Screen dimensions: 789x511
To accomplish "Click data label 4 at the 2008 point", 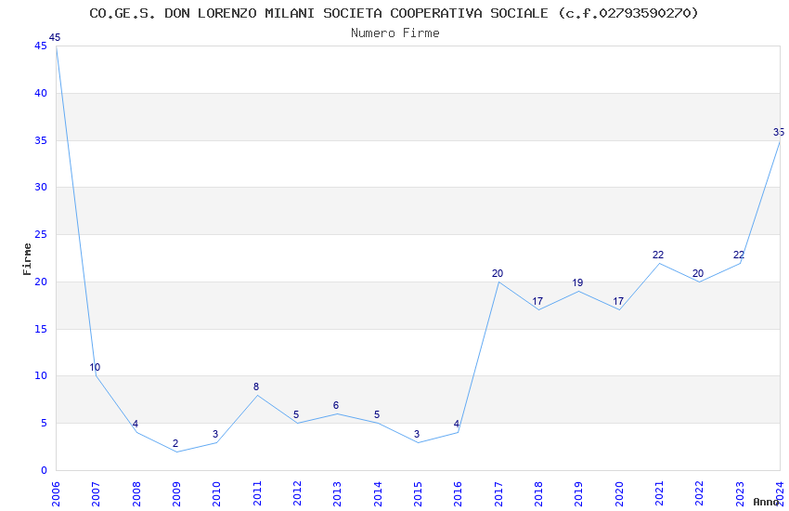I will tap(135, 424).
